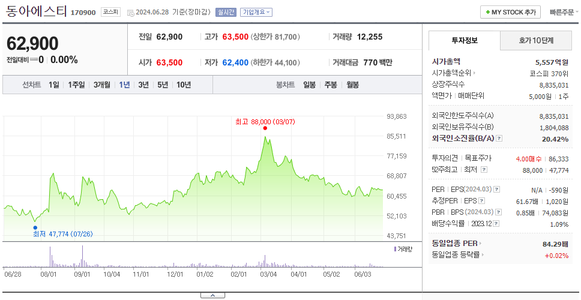This screenshot has height=300, width=581.
Task: Click the 4.00매수 investment opinion
Action: pos(528,159)
